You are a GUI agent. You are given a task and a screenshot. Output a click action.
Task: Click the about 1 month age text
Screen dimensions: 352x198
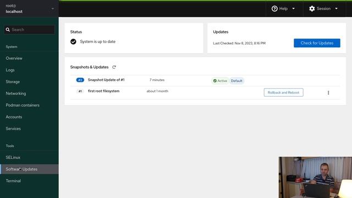click(x=157, y=91)
